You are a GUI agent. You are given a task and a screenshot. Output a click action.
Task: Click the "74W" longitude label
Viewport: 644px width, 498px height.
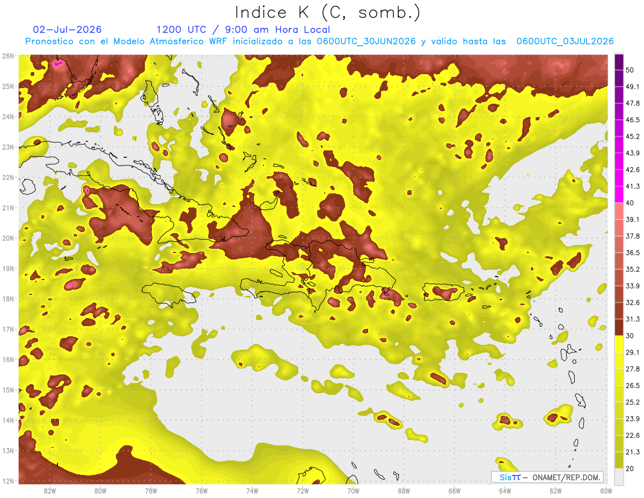252,490
